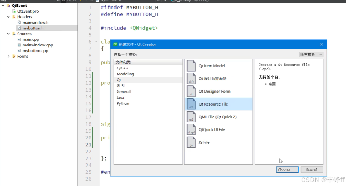Fold the class block at line 6
The width and height of the screenshot is (346, 186).
pyautogui.click(x=96, y=41)
